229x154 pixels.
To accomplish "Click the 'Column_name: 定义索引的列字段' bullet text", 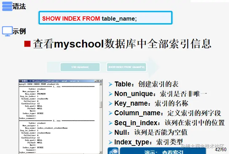I will (168, 113).
